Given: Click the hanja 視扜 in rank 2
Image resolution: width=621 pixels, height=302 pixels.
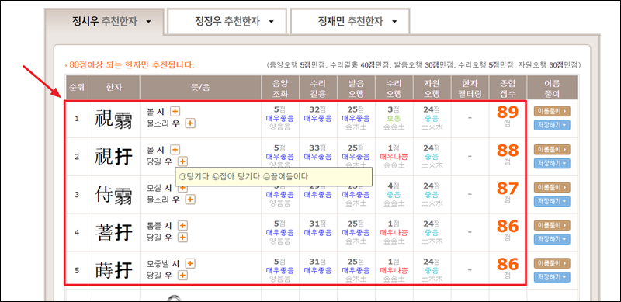Looking at the screenshot, I should tap(114, 157).
